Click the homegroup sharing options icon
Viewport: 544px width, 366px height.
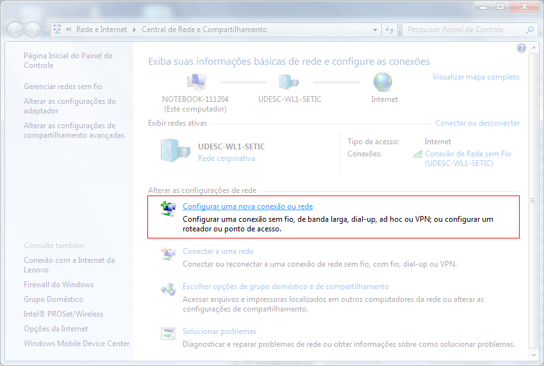click(x=168, y=290)
